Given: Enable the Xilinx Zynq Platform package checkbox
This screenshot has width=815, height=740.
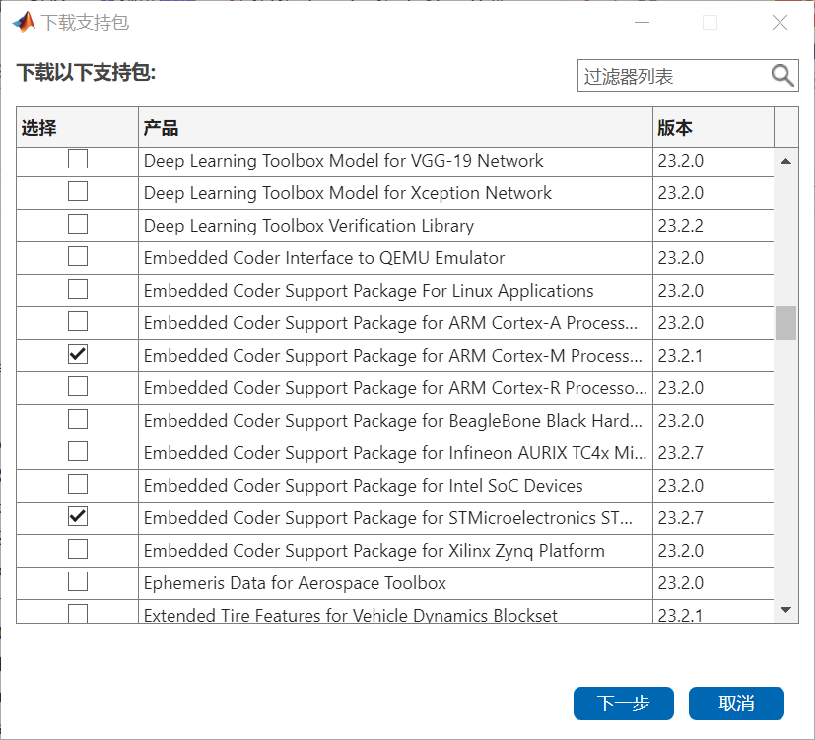Looking at the screenshot, I should point(78,549).
